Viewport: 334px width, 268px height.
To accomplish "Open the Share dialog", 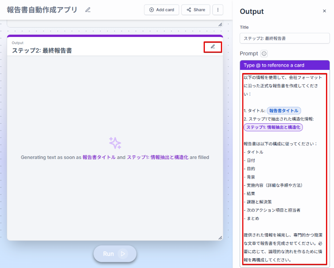I will pos(196,10).
